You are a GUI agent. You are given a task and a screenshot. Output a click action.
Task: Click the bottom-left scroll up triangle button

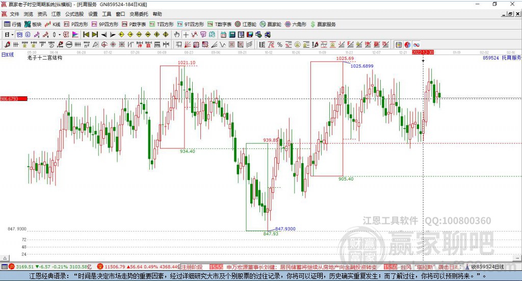click(5, 258)
